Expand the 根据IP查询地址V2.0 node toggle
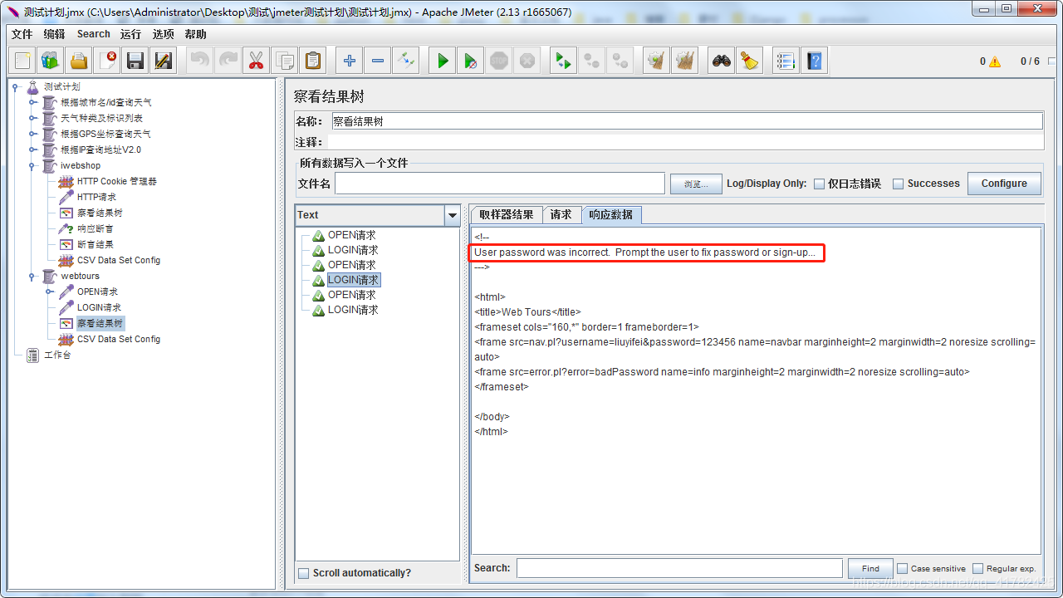The height and width of the screenshot is (598, 1063). [x=32, y=149]
